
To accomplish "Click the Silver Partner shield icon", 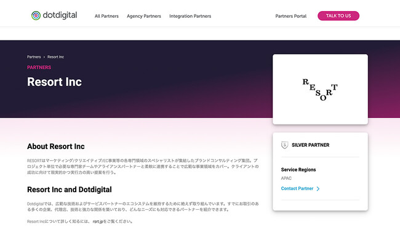I will (285, 145).
